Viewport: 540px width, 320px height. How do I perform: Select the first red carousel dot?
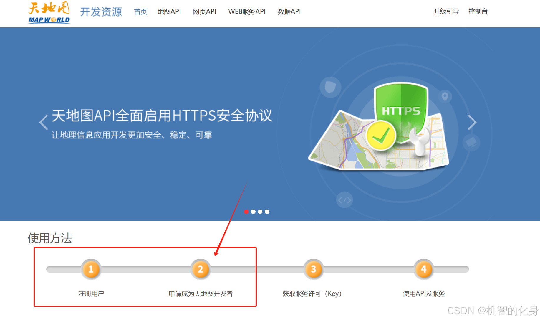pos(246,212)
